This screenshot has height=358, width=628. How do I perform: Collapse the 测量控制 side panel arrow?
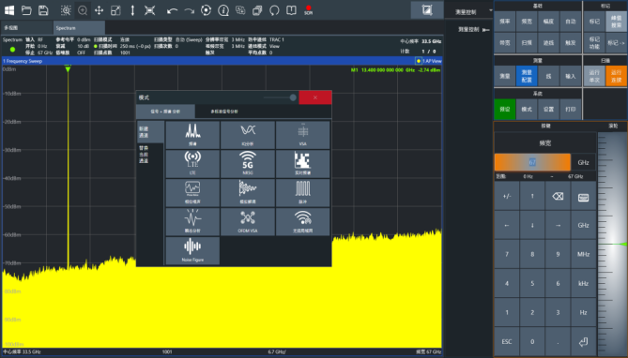point(486,30)
